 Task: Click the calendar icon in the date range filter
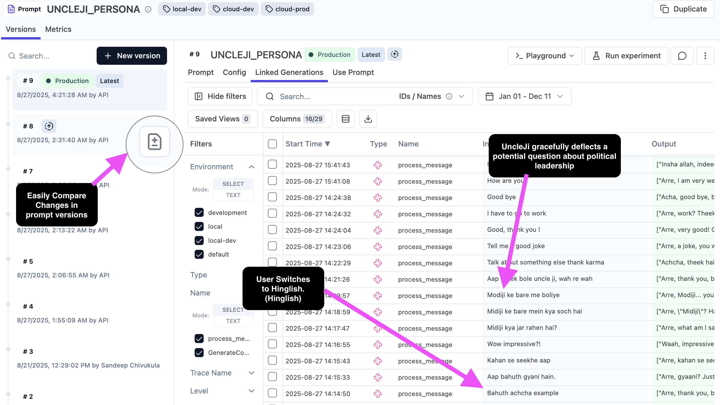pos(489,96)
